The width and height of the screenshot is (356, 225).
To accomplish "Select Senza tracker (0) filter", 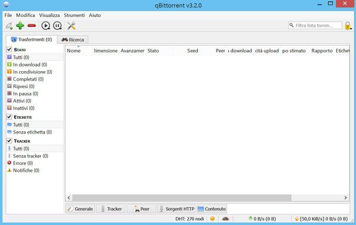I will click(x=35, y=156).
